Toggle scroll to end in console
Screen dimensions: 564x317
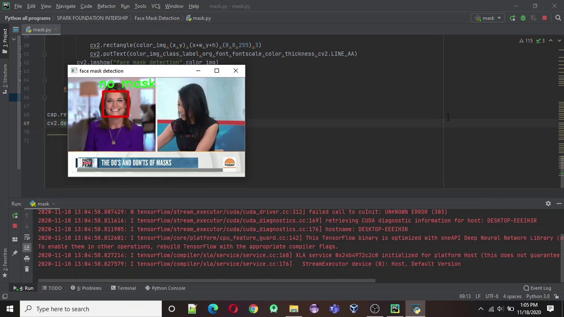click(27, 247)
